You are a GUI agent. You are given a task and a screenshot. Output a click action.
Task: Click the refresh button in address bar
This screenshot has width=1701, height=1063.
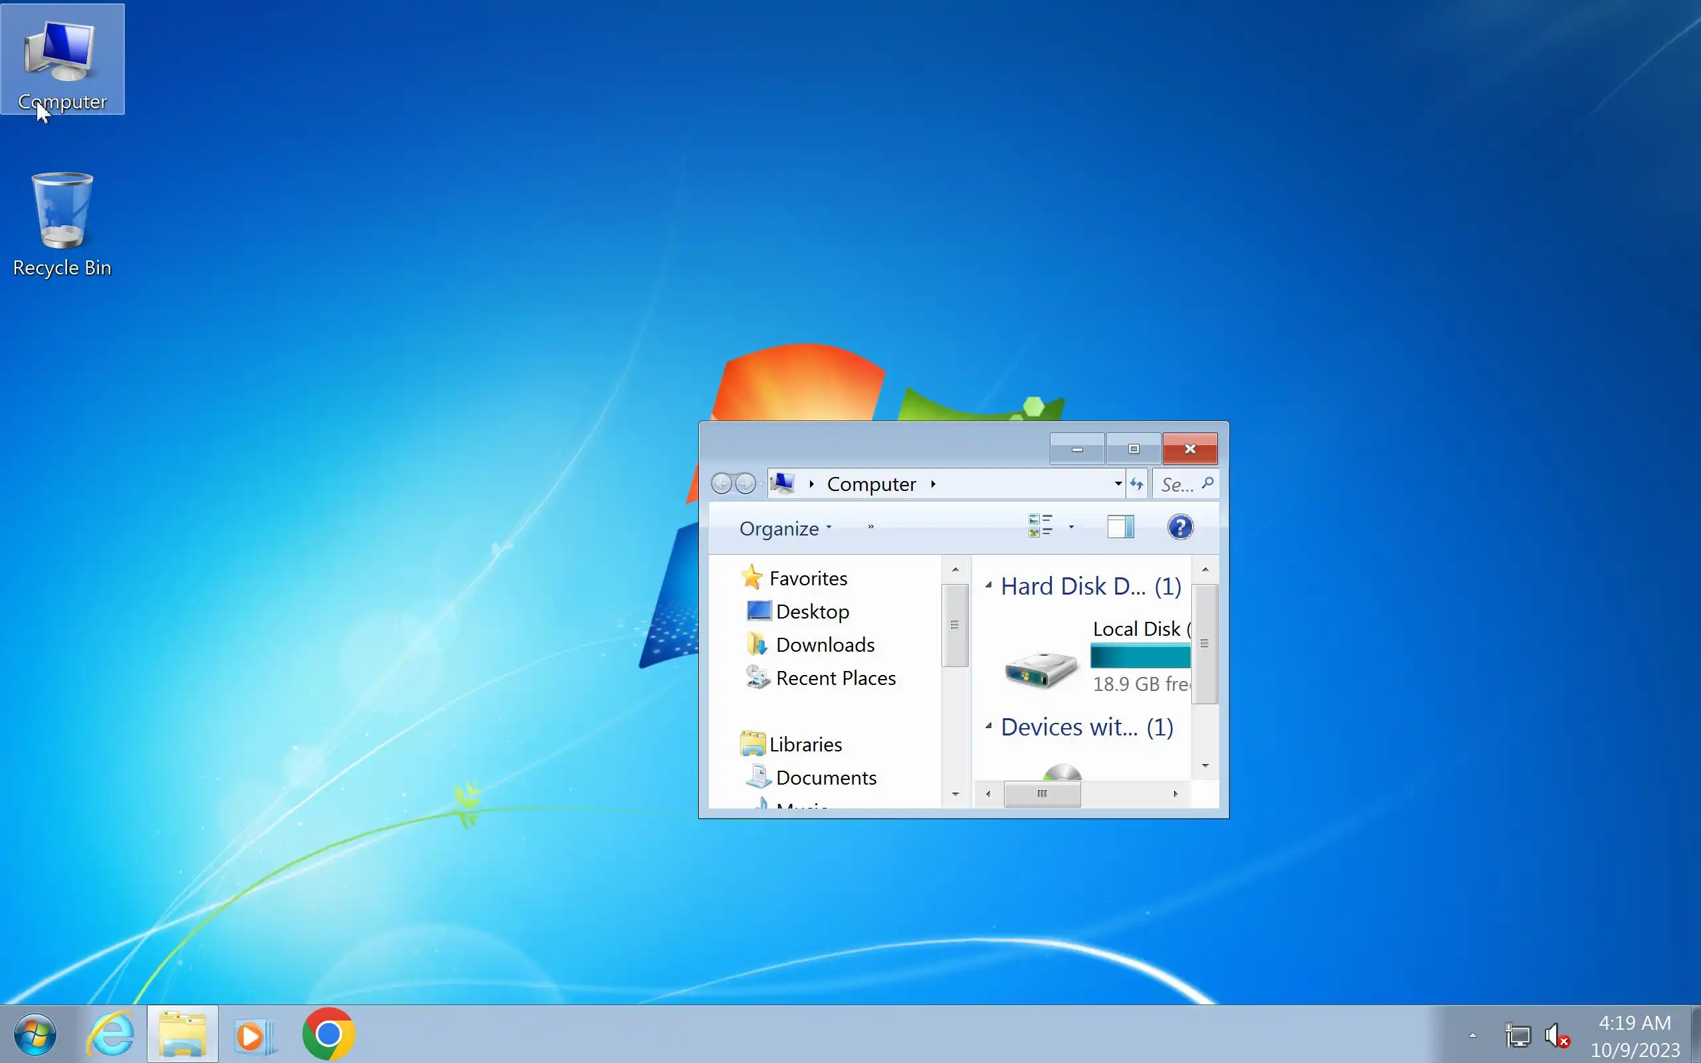[x=1136, y=484]
